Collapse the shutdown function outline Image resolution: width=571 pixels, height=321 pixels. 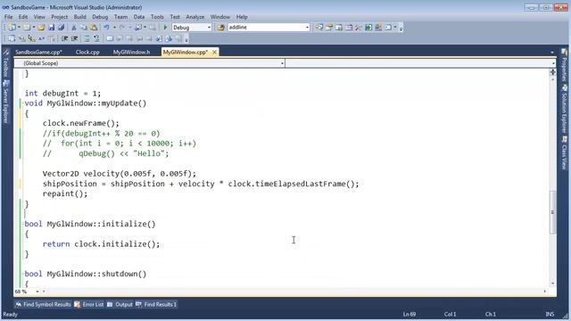point(24,274)
